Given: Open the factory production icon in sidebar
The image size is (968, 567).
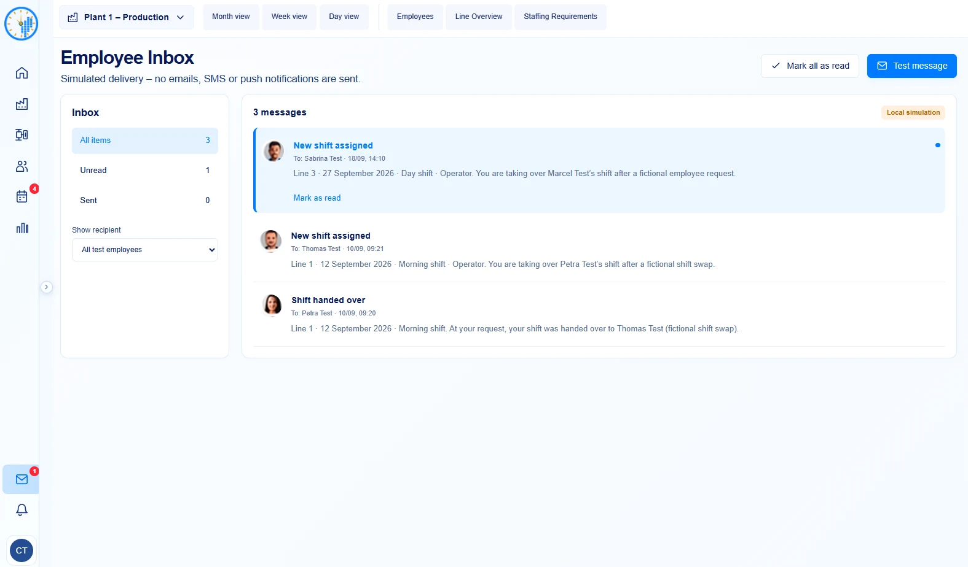Looking at the screenshot, I should [22, 104].
